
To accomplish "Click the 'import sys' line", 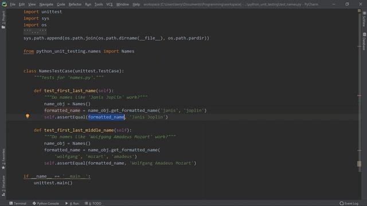I will (36, 18).
